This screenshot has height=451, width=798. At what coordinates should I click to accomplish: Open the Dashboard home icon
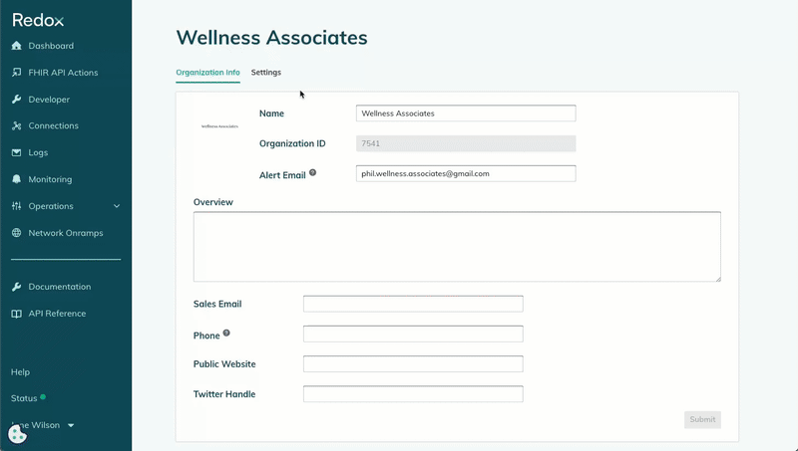pos(16,46)
